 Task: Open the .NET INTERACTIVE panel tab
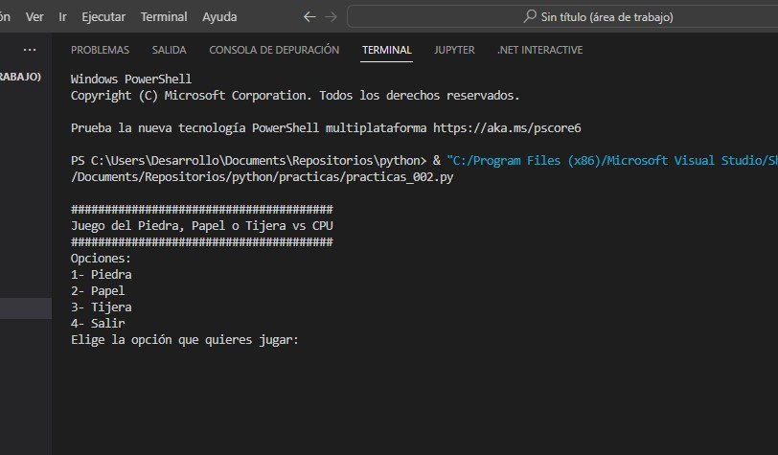click(539, 50)
